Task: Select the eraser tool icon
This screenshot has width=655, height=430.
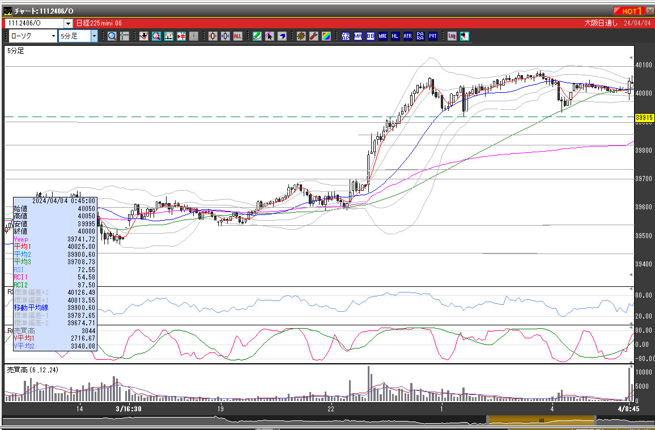Action: pos(282,36)
